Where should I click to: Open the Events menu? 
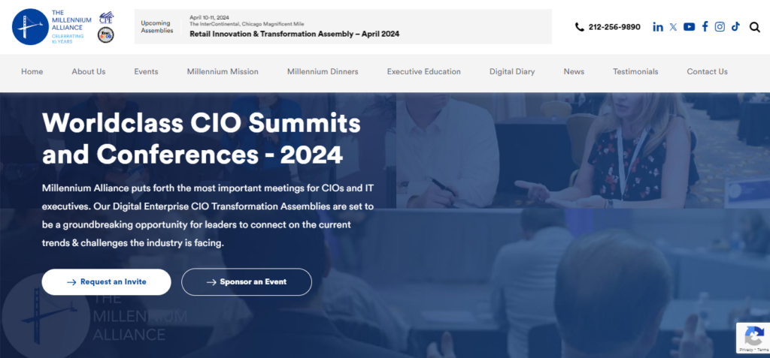(x=146, y=71)
